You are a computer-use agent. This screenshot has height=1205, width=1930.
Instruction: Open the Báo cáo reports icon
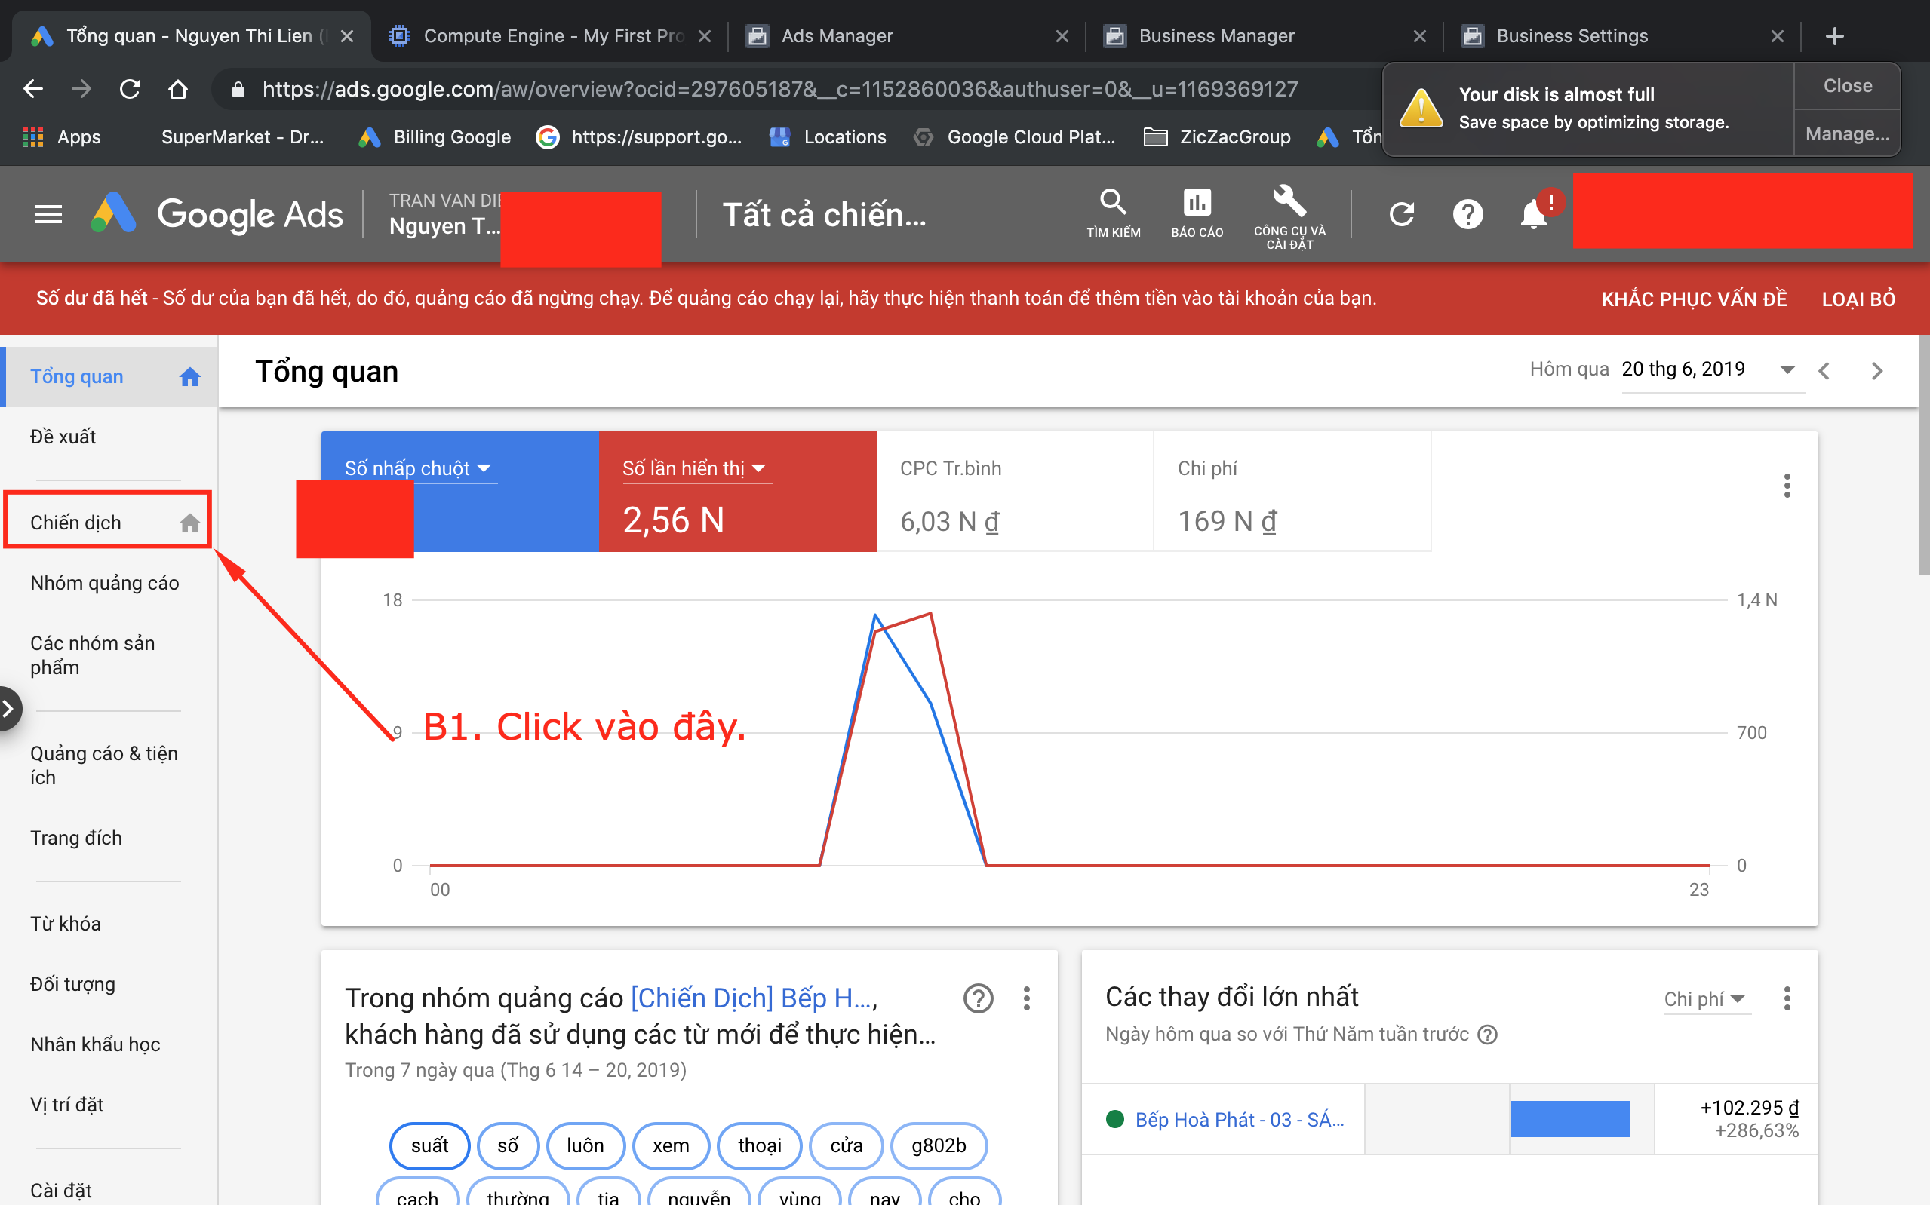(x=1197, y=213)
